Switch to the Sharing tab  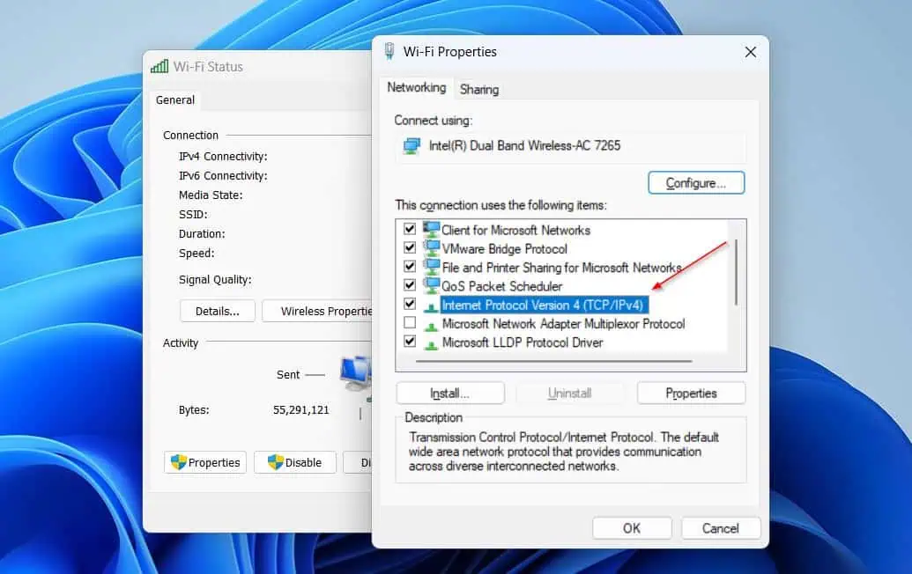click(479, 90)
